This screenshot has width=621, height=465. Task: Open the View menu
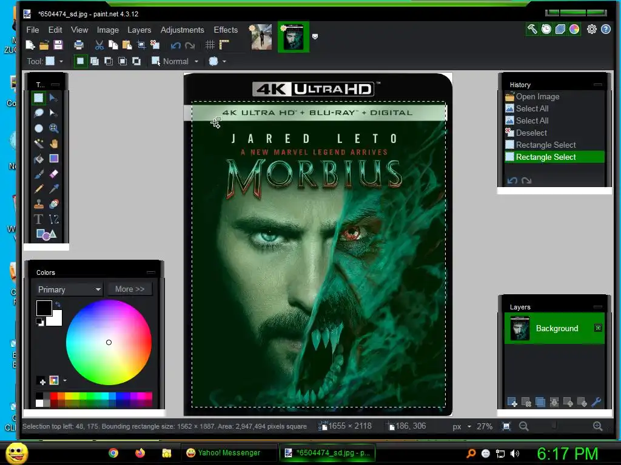click(79, 30)
